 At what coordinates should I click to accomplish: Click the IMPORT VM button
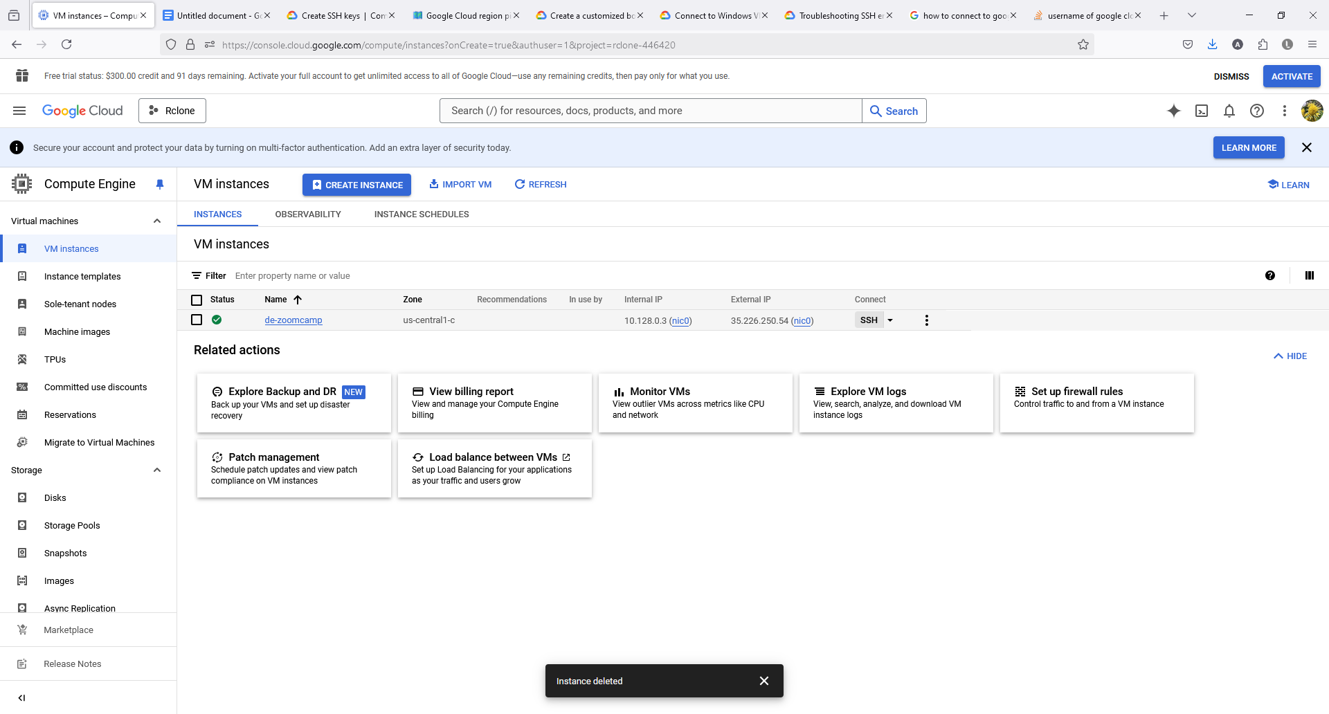(460, 185)
